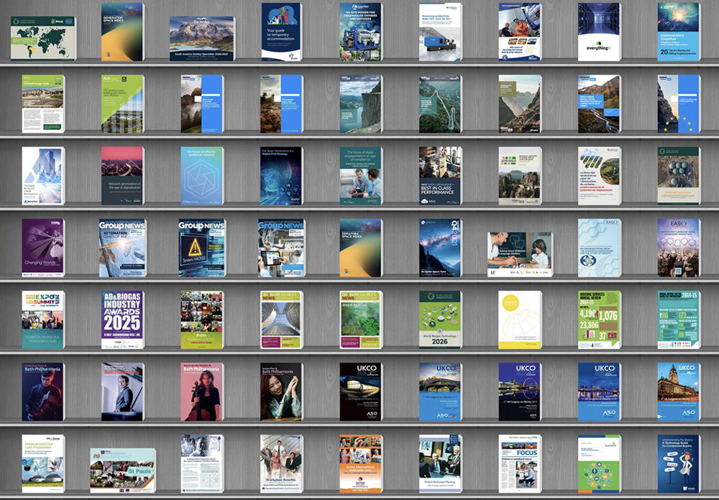This screenshot has height=500, width=719.
Task: Open 'The future of effective workplace learning'
Action: (202, 176)
